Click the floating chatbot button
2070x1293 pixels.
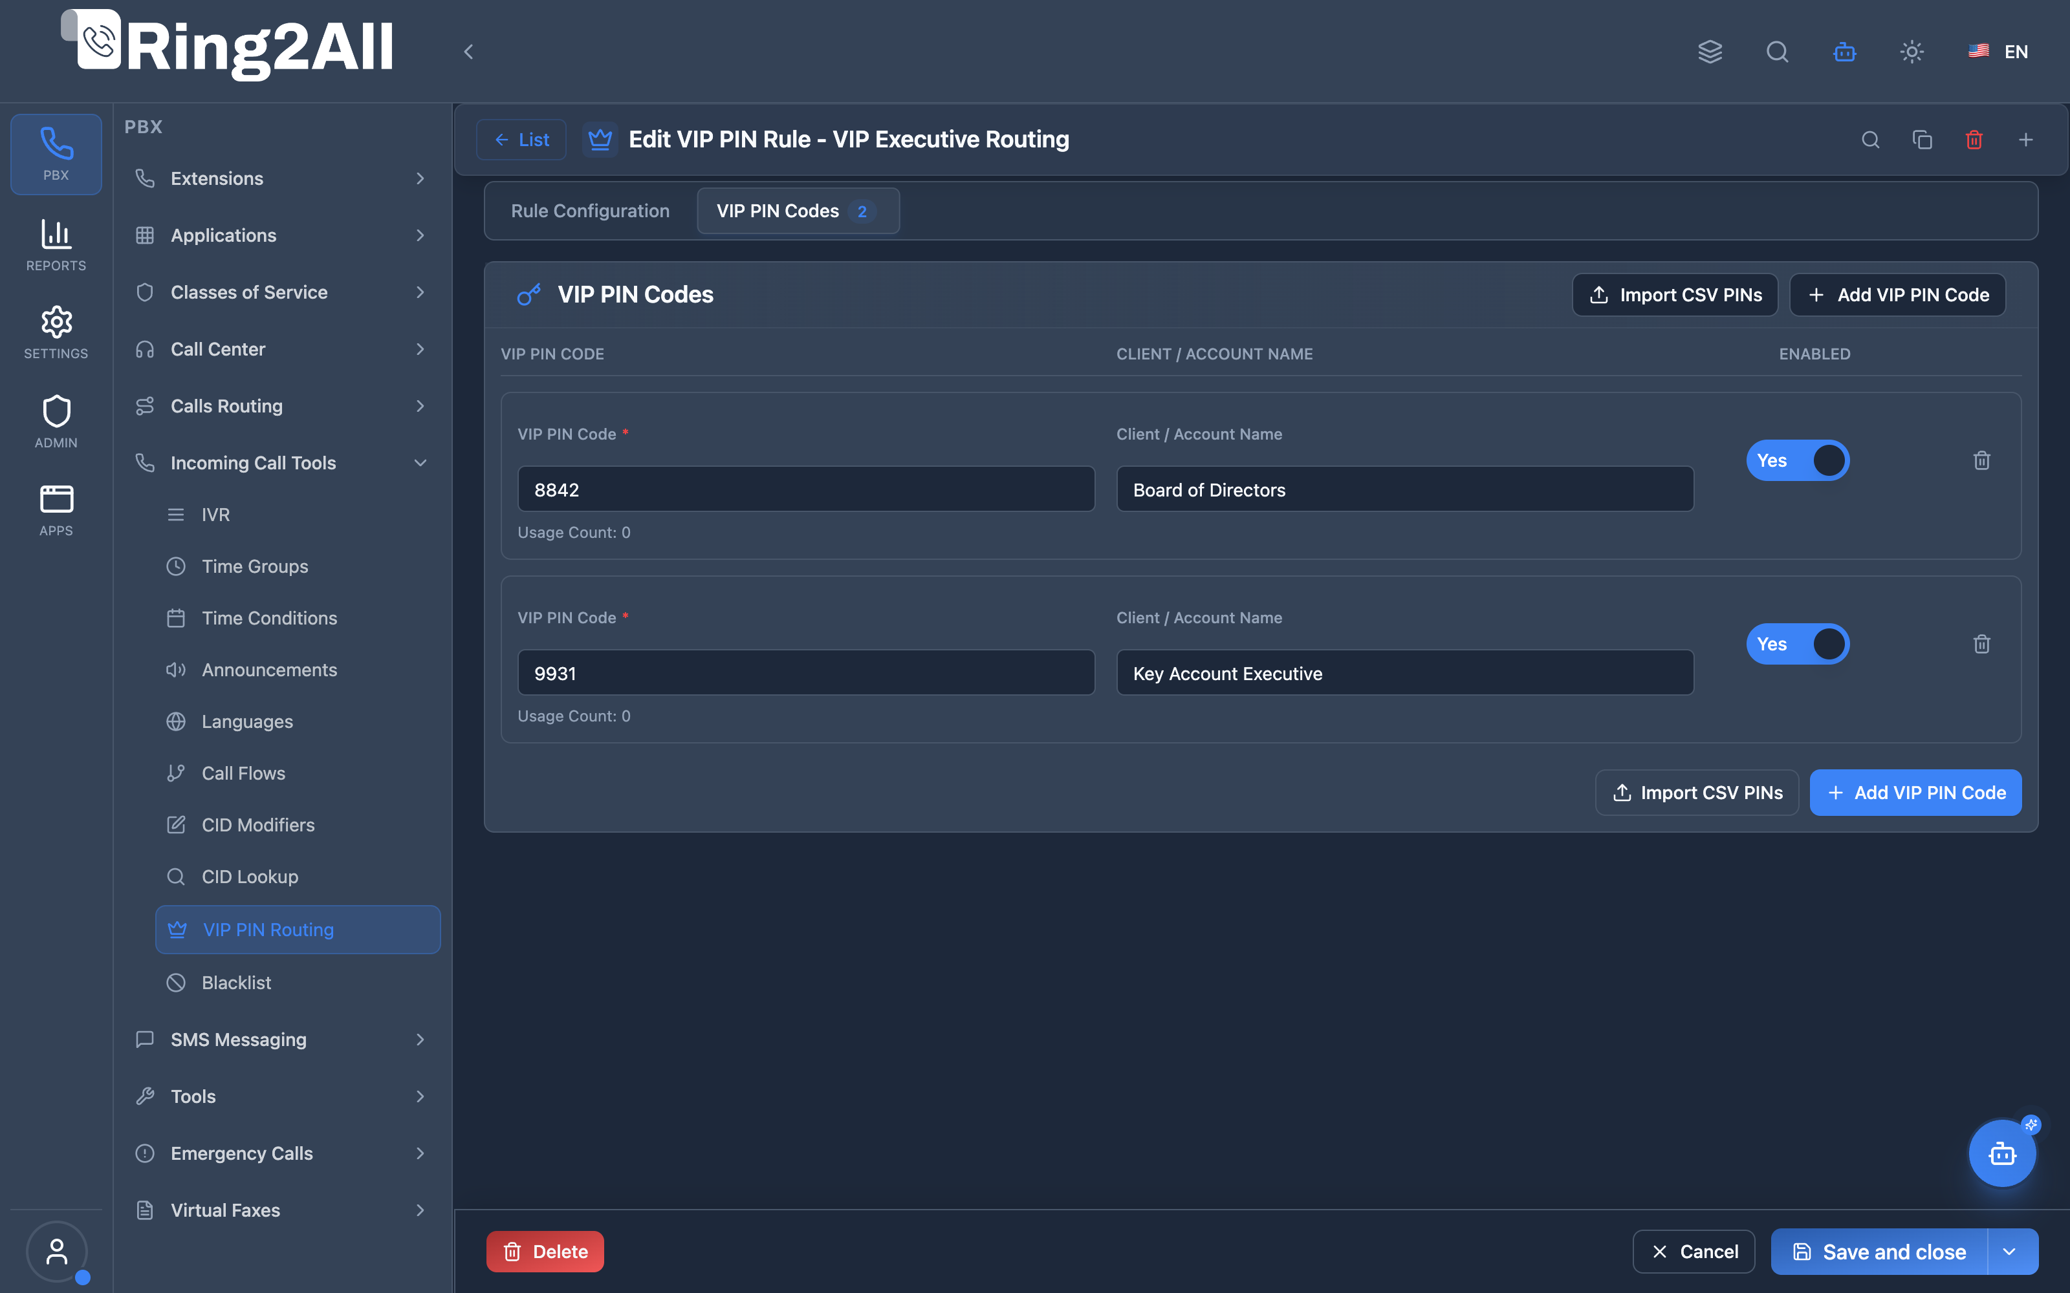[2003, 1153]
